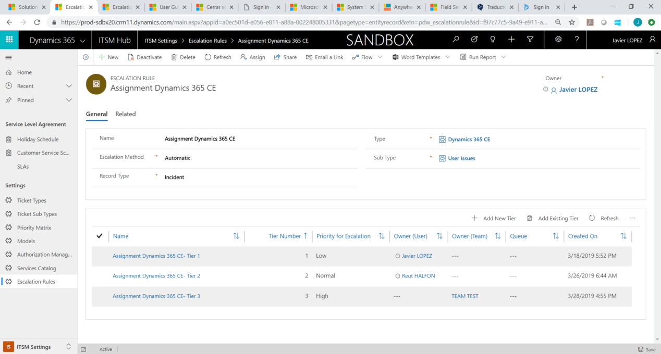Viewport: 661px width, 354px height.
Task: Open the Dynamics 365 CE type lookup
Action: point(469,140)
